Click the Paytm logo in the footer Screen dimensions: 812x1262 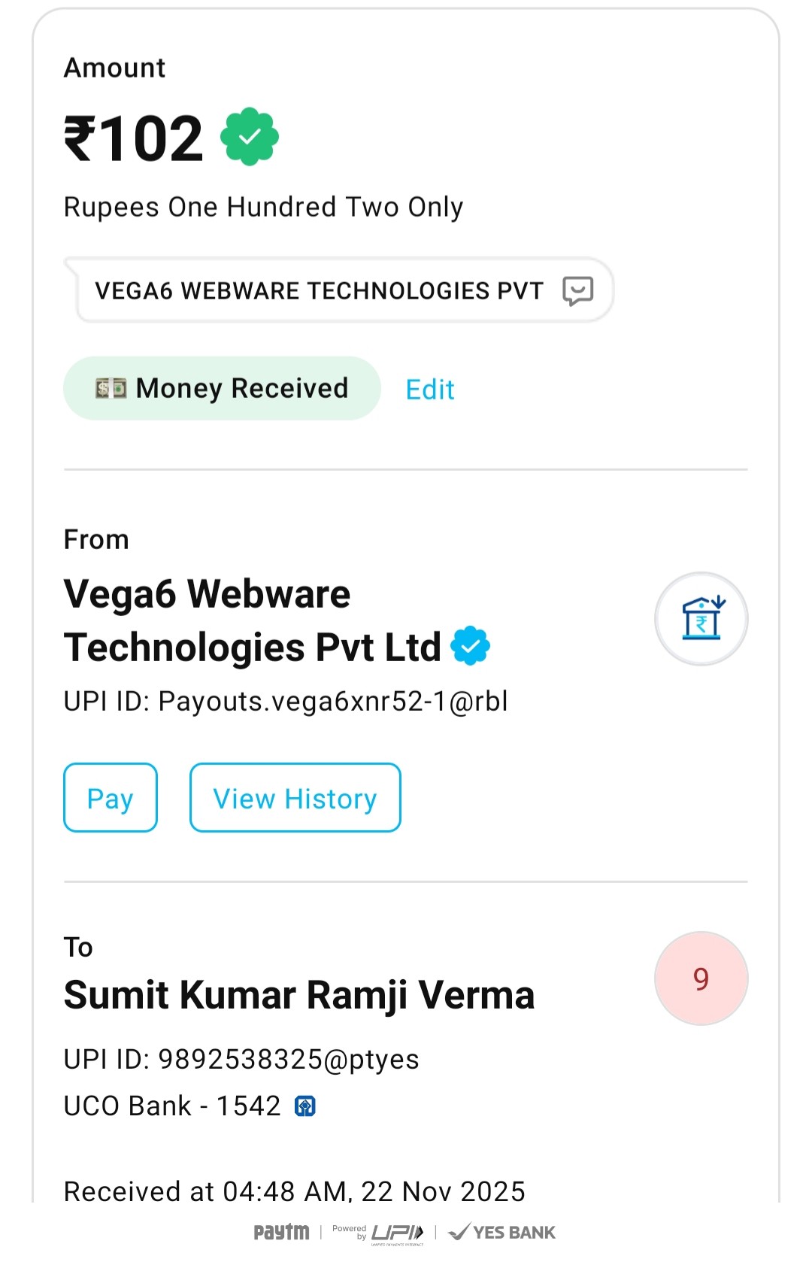click(x=281, y=1232)
